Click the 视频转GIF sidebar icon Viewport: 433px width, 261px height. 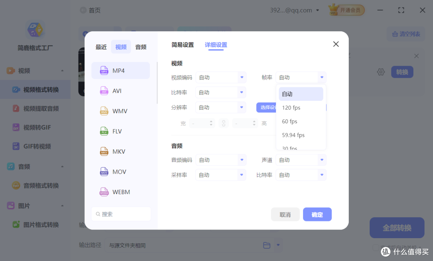pyautogui.click(x=16, y=127)
